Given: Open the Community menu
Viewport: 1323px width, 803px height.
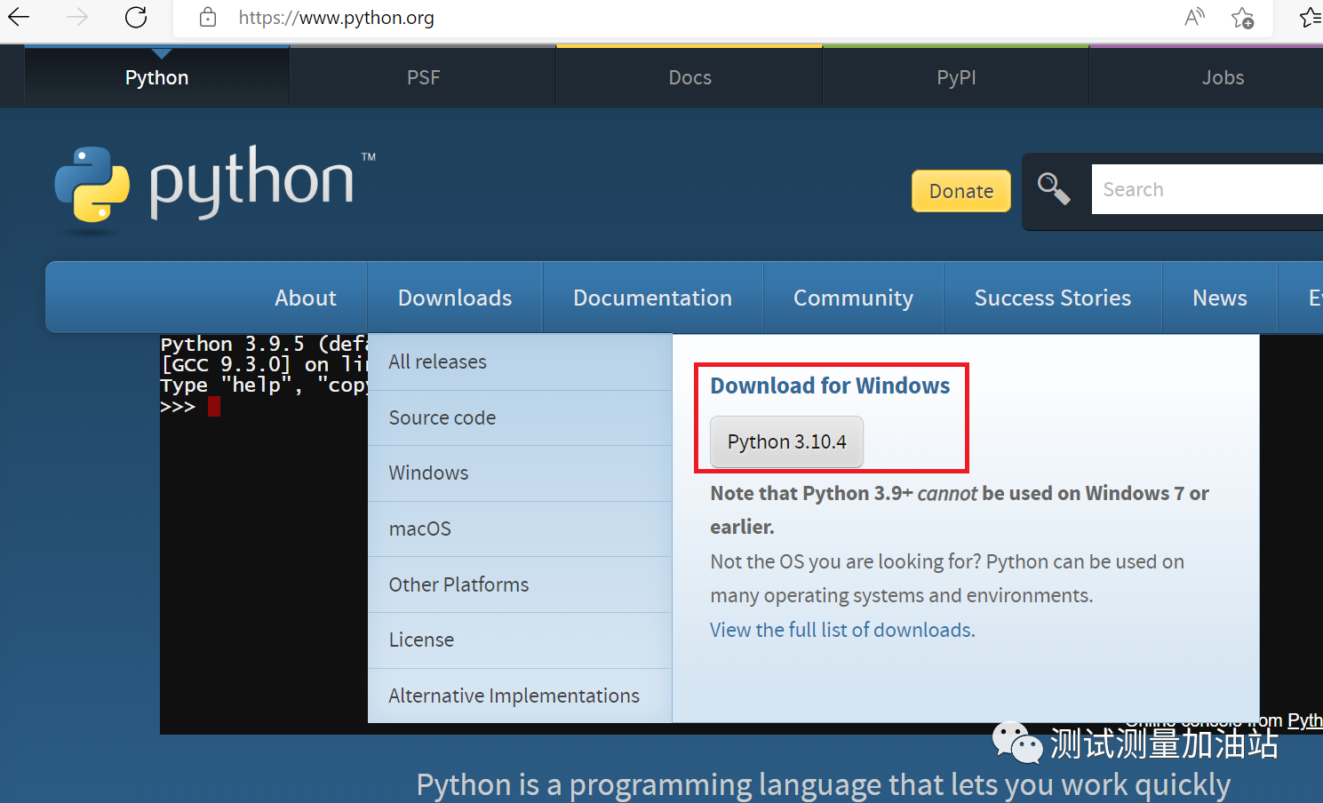Looking at the screenshot, I should (853, 298).
